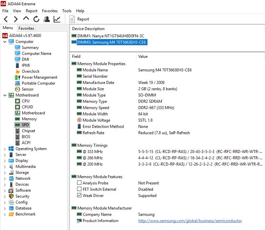The width and height of the screenshot is (265, 230).
Task: Open the ACPI chip icon
Action: tap(18, 143)
